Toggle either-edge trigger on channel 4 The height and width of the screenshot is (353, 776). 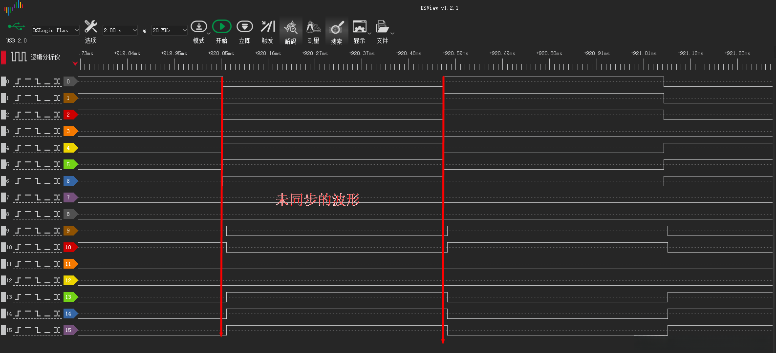coord(57,148)
